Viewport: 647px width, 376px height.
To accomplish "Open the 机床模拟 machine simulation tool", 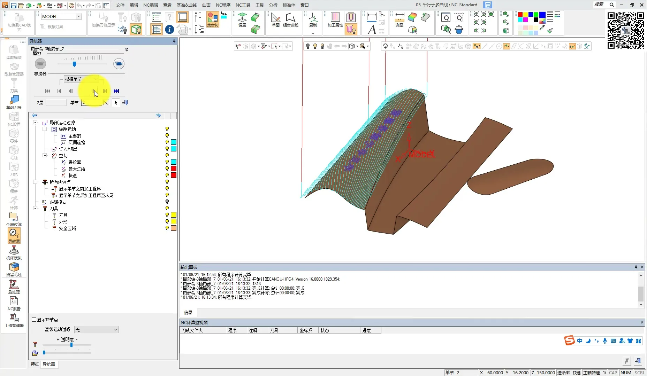I will point(14,252).
